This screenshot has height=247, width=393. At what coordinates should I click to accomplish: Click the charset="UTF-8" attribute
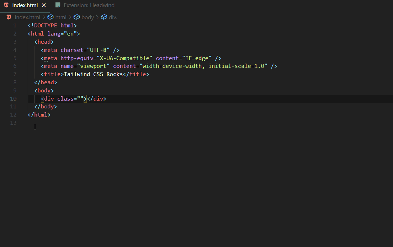(85, 50)
